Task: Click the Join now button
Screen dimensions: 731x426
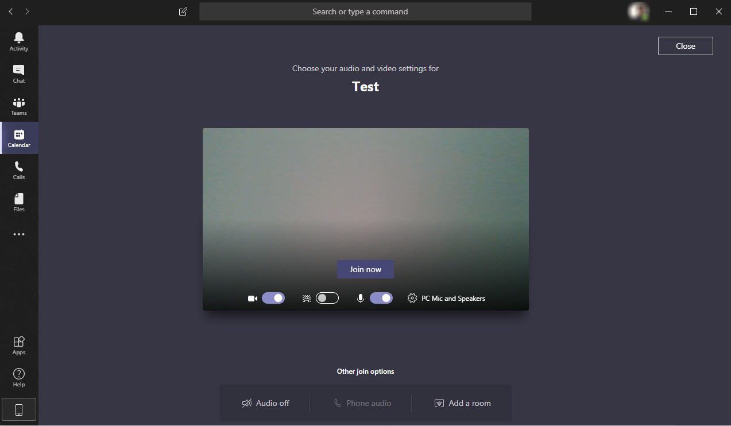Action: tap(365, 269)
